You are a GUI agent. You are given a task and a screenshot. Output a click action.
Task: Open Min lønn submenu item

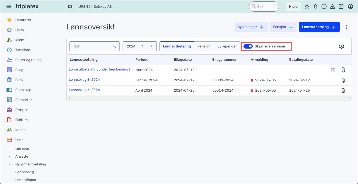pos(22,149)
